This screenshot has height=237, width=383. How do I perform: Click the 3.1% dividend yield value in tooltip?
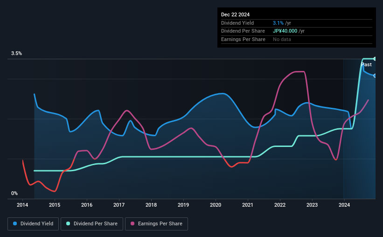(x=278, y=23)
